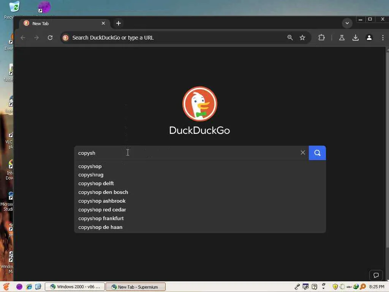
Task: Choose the suggestion copyshop de haan
Action: (x=200, y=227)
